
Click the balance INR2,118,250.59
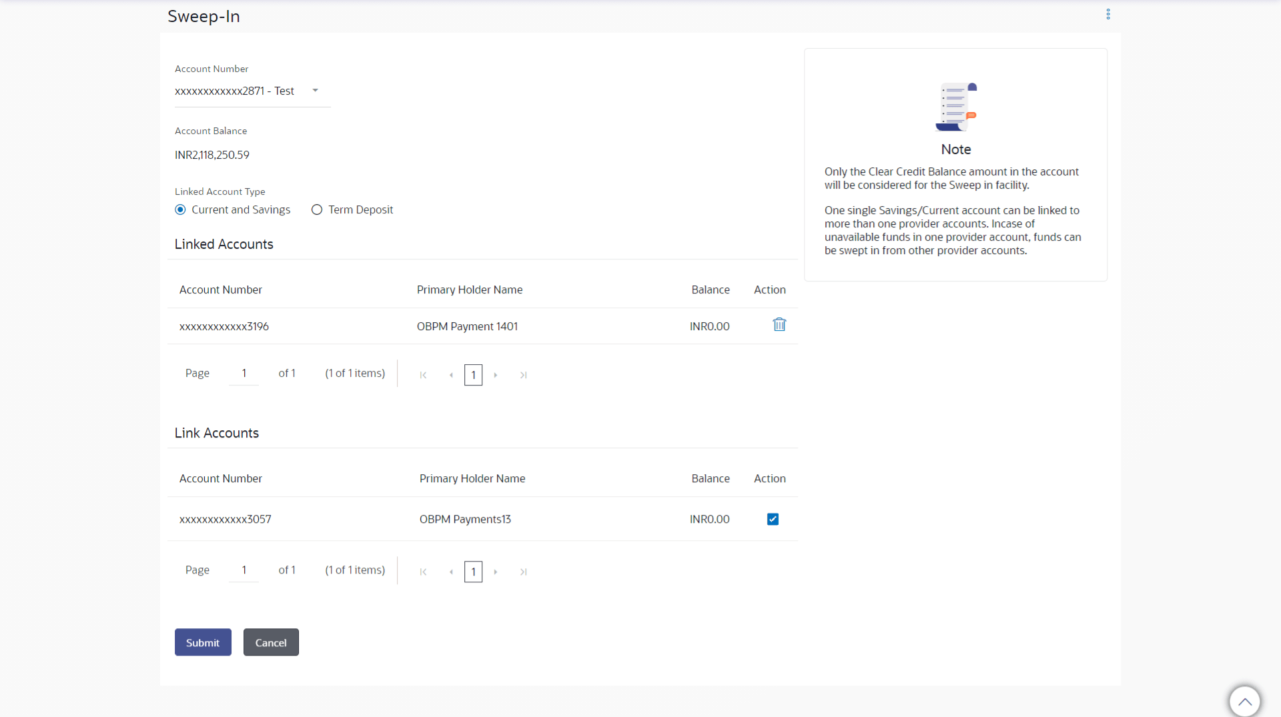[x=212, y=155]
